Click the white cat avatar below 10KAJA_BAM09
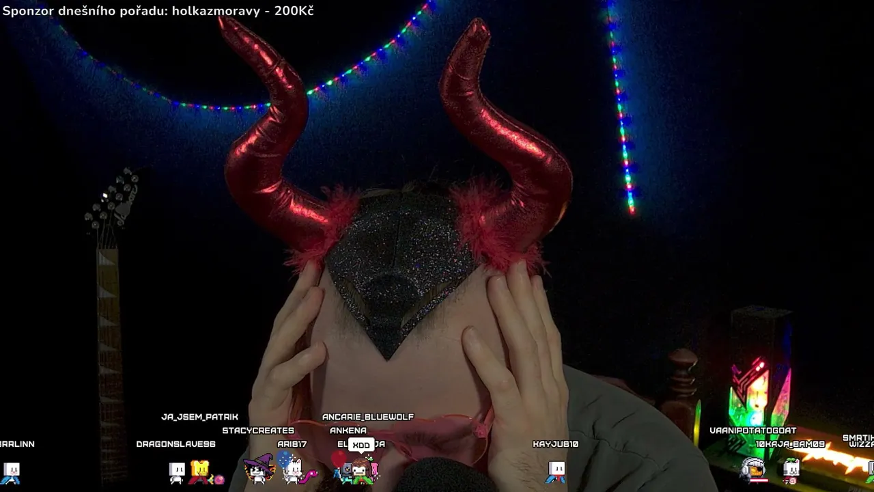 791,470
